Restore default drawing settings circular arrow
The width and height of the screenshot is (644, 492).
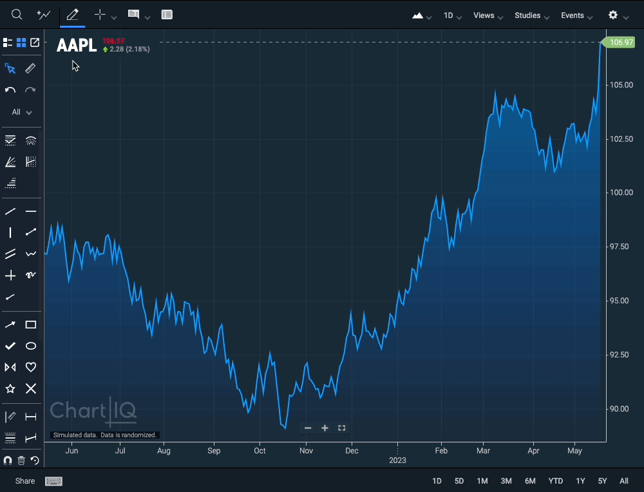click(x=35, y=460)
